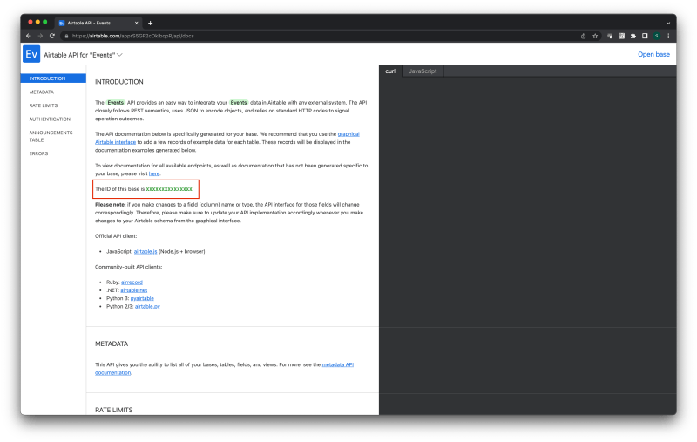Open the green Chrome profile avatar

tap(656, 36)
